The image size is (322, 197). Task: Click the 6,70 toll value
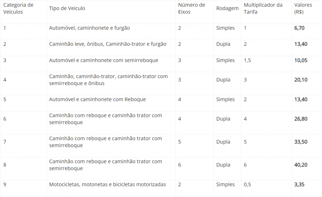pyautogui.click(x=299, y=28)
